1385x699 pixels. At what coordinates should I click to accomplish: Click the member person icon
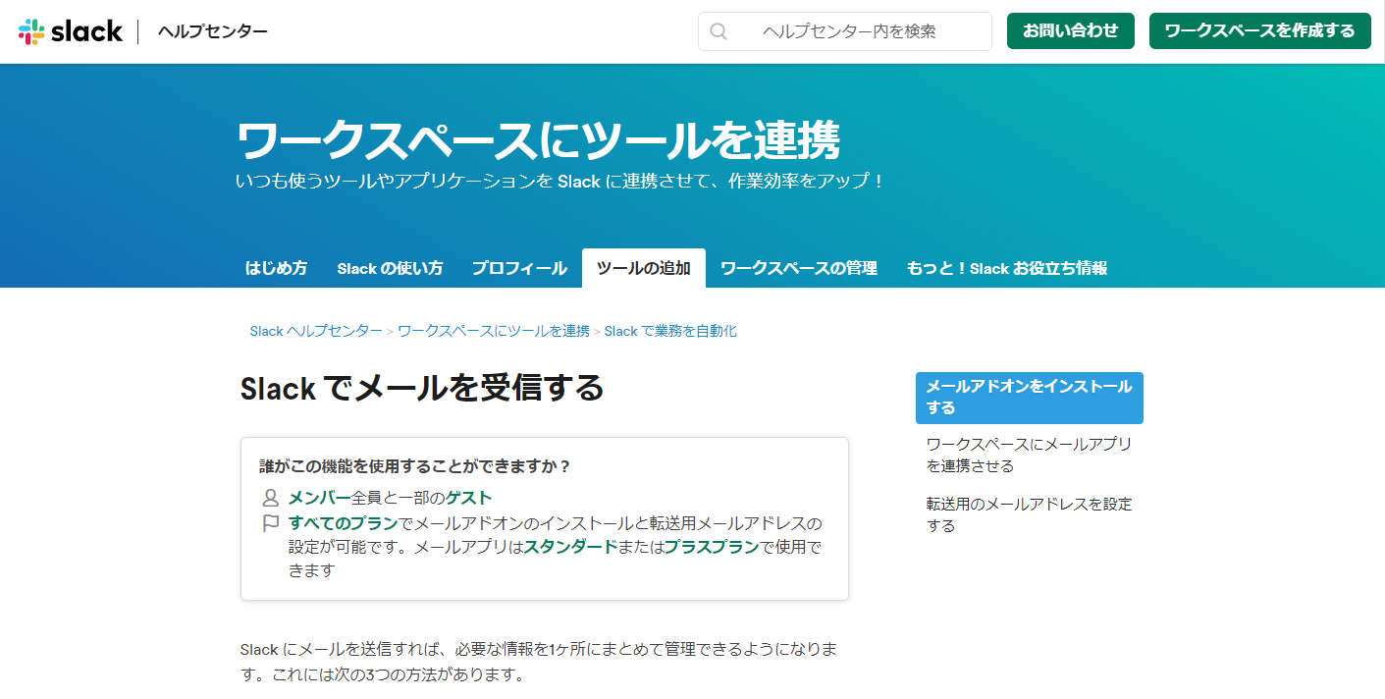click(271, 498)
